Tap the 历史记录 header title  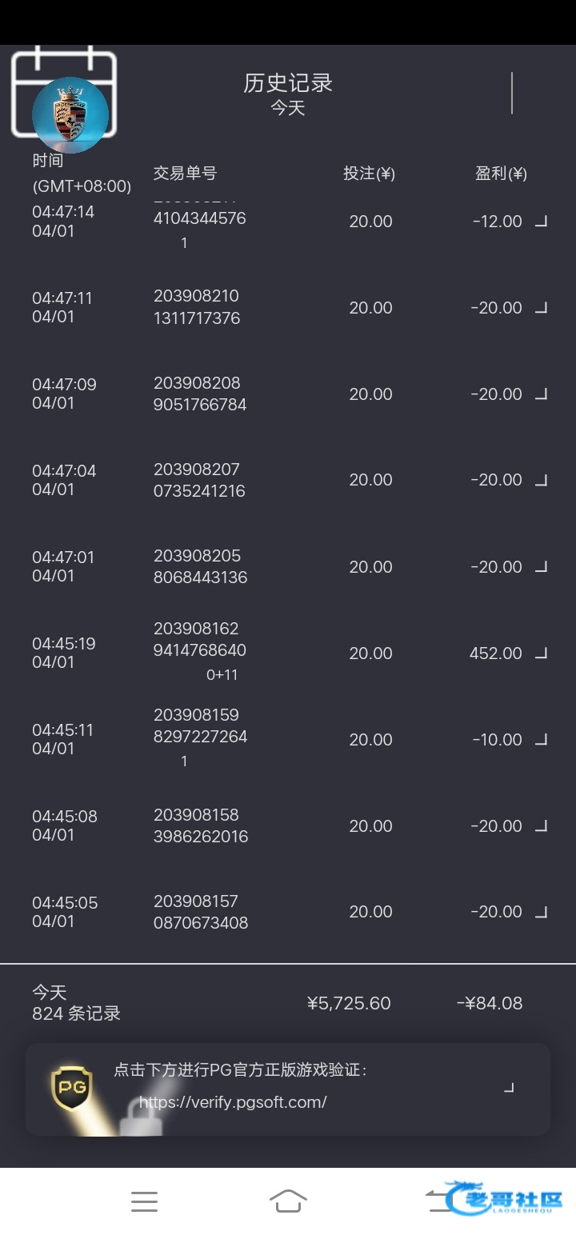tap(288, 83)
